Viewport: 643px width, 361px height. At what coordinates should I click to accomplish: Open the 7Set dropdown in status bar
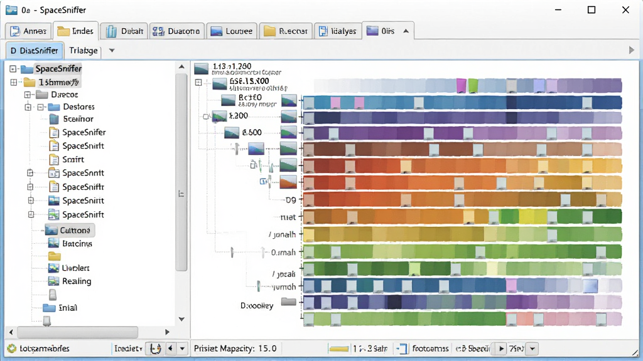[532, 348]
